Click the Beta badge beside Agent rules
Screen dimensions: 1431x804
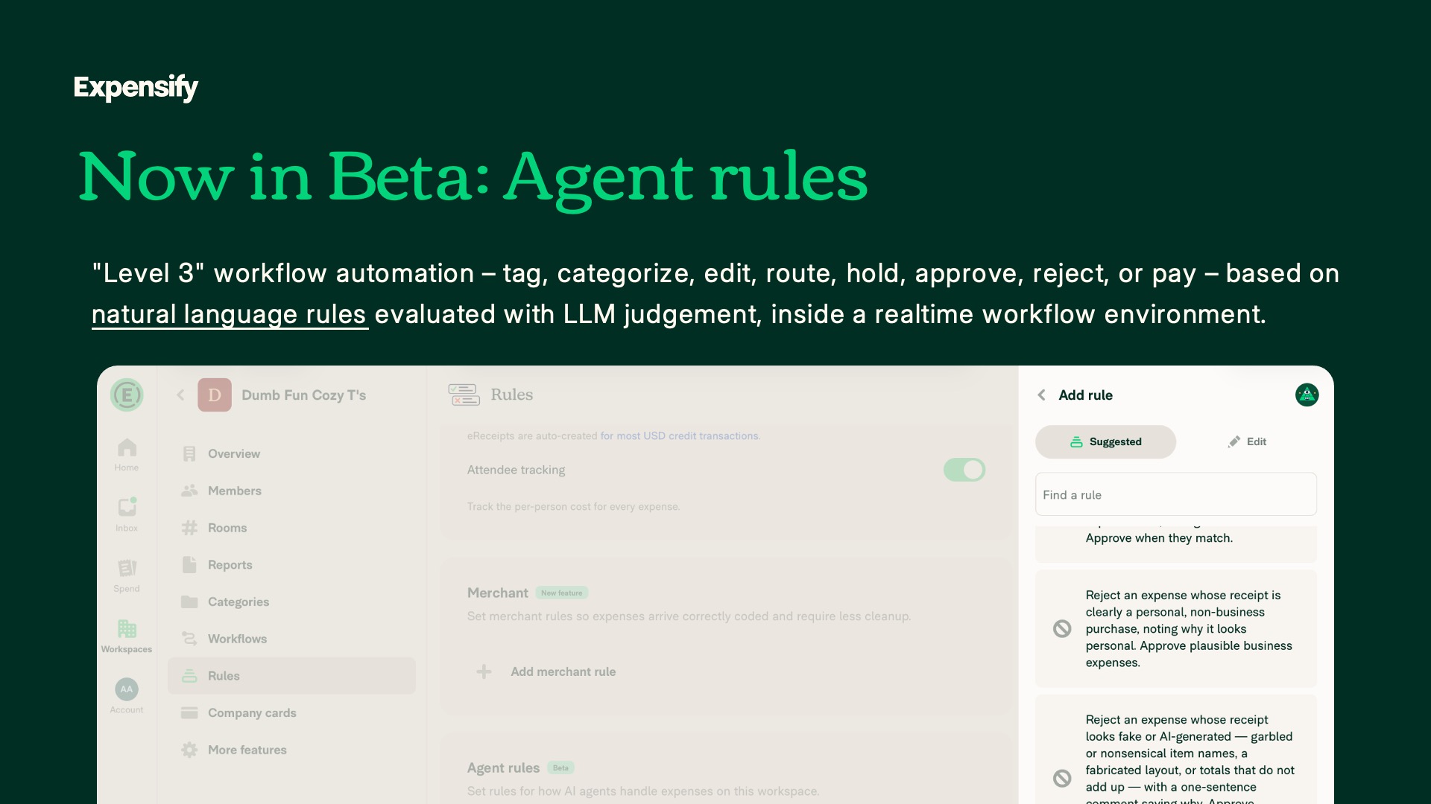(560, 768)
